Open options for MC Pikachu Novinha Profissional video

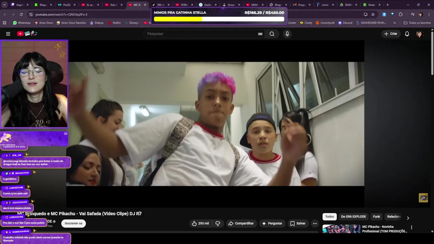coord(412,227)
